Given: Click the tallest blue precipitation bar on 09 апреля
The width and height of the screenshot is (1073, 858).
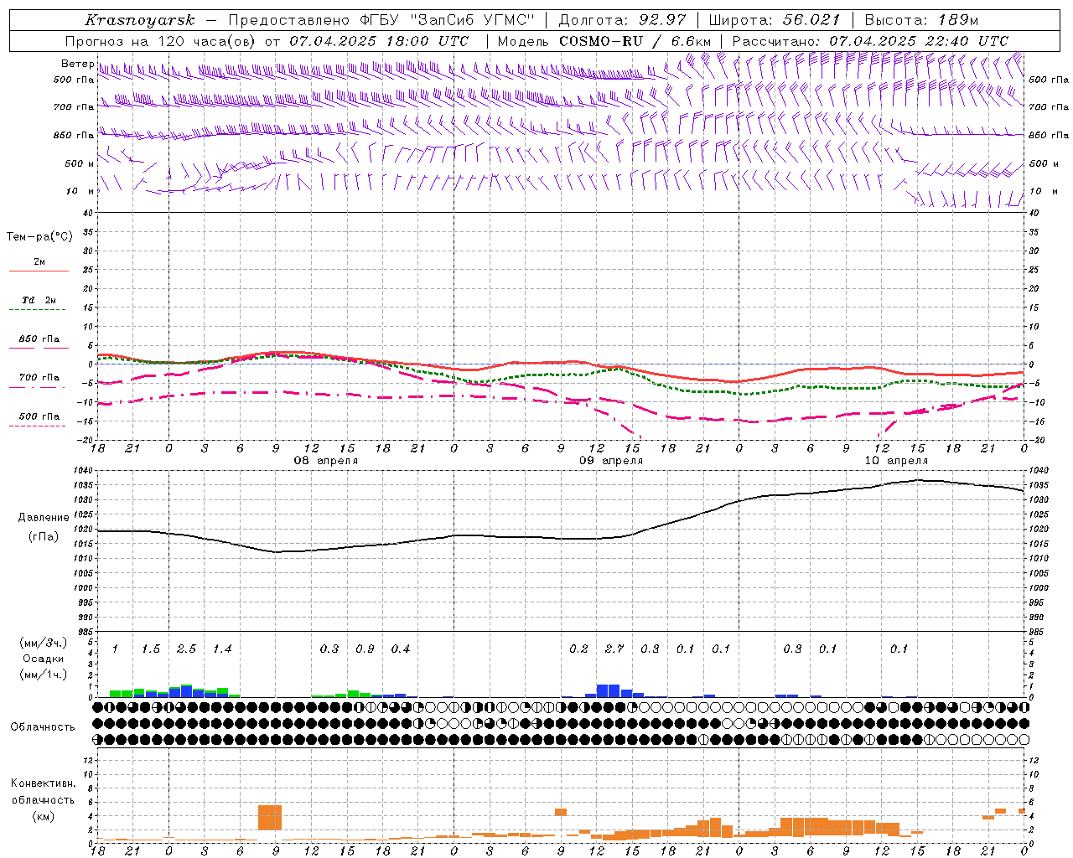Looking at the screenshot, I should (609, 690).
